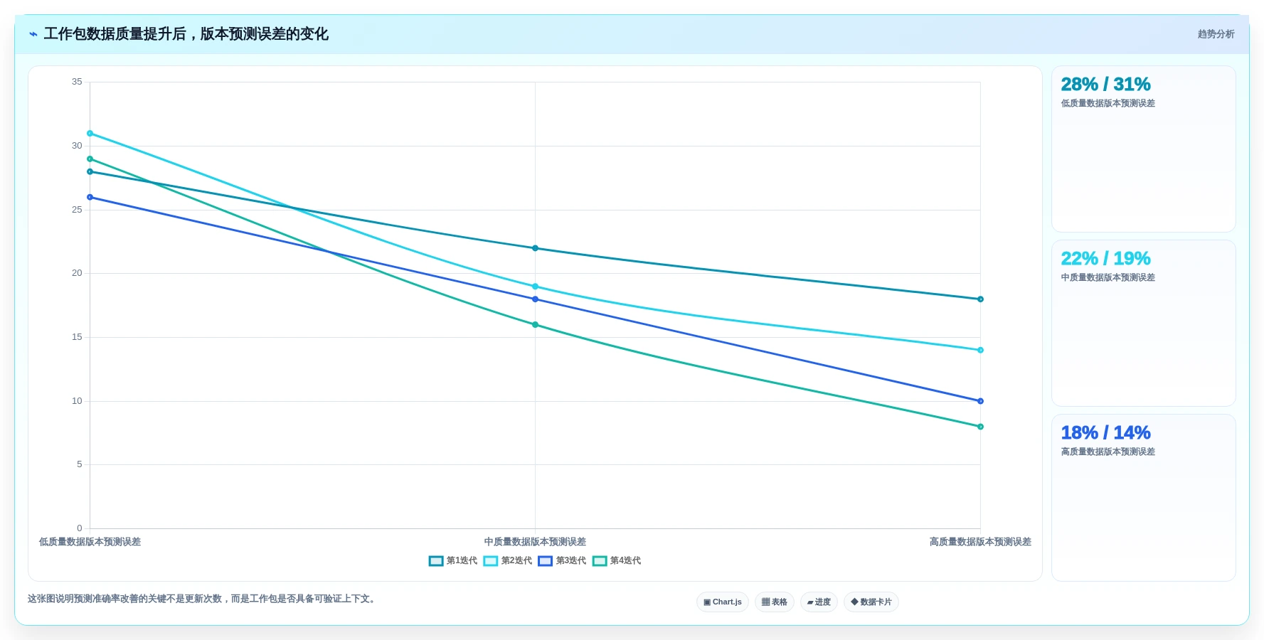Click the y-axis value 35
This screenshot has height=640, width=1264.
[77, 82]
